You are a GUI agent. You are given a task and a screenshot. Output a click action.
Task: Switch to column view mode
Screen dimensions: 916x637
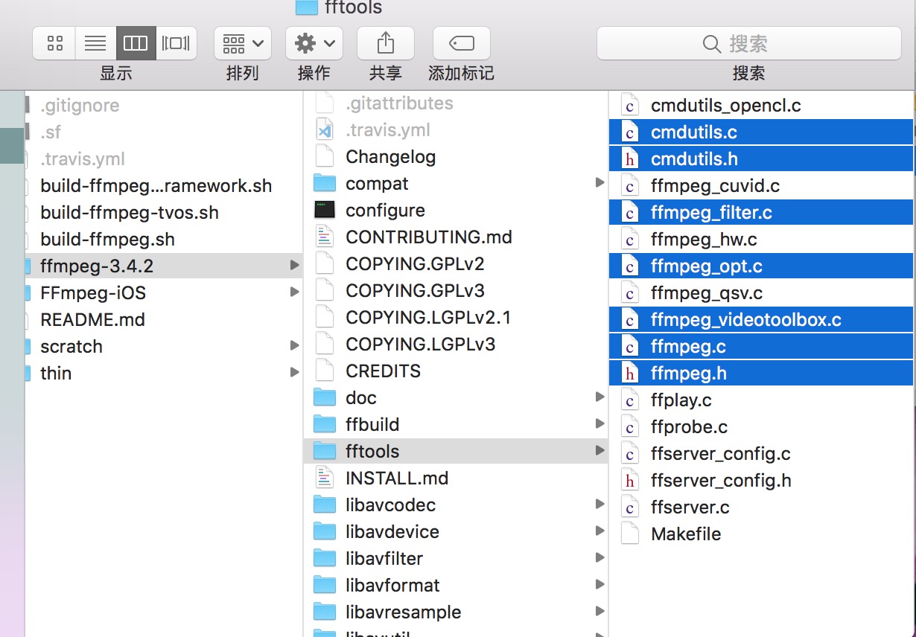(x=136, y=43)
